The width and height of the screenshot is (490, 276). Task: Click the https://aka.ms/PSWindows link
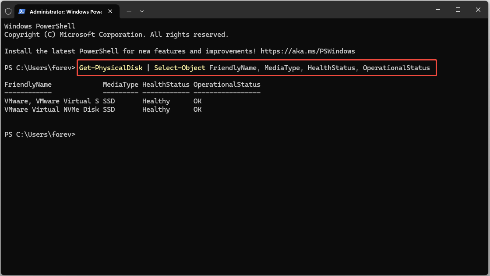coord(307,51)
